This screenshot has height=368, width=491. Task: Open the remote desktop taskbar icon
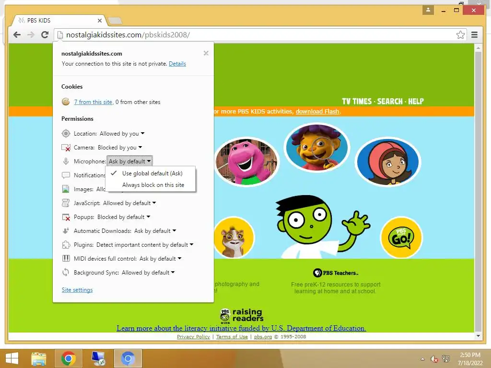point(98,358)
